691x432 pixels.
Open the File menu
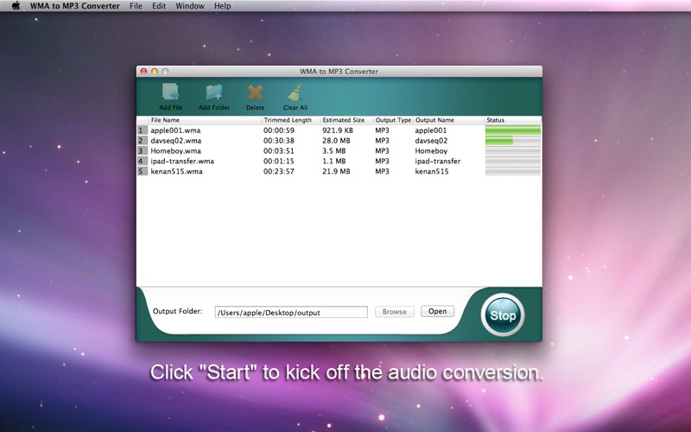click(x=136, y=6)
